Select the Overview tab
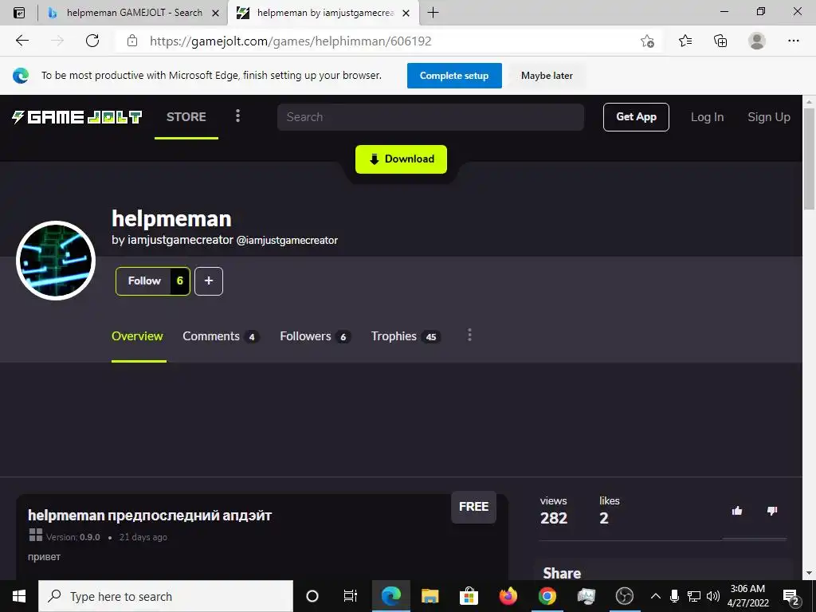 (x=137, y=336)
